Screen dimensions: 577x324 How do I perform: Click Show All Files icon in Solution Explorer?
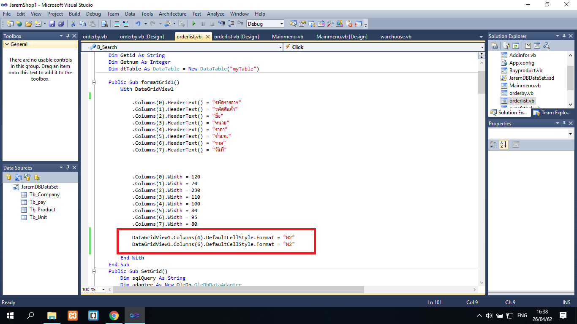(x=506, y=46)
